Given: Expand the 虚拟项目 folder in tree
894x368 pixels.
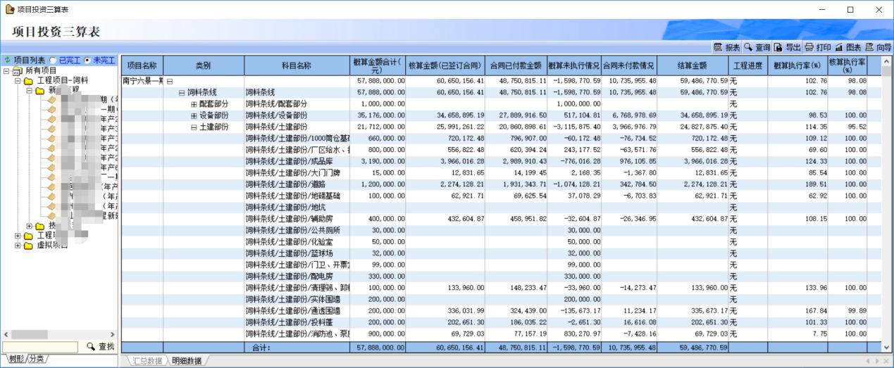Looking at the screenshot, I should pos(18,246).
